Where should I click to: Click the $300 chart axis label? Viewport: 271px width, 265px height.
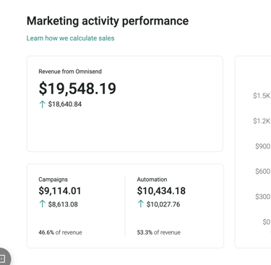262,197
